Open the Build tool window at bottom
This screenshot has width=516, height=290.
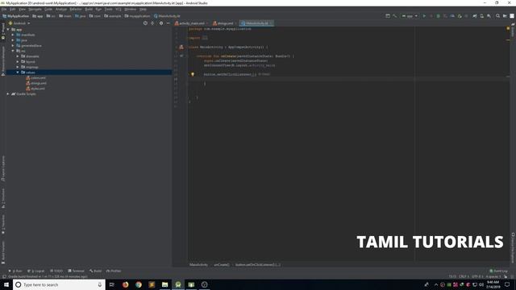(x=96, y=271)
